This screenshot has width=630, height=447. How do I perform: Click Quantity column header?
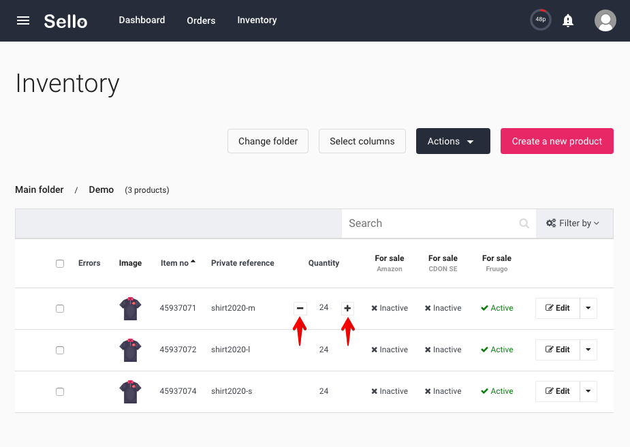[x=324, y=263]
